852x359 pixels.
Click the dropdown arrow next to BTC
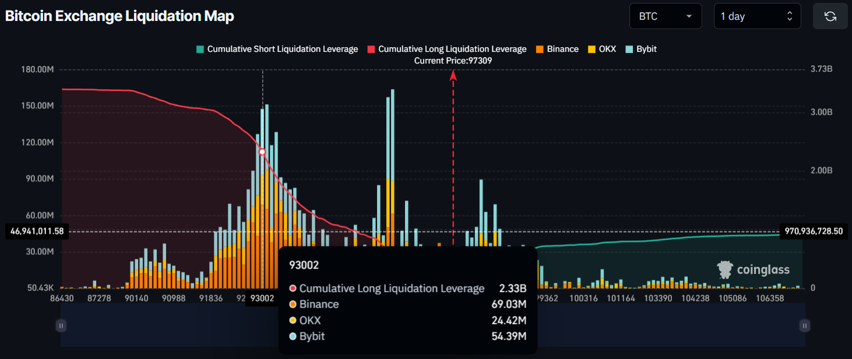click(690, 16)
